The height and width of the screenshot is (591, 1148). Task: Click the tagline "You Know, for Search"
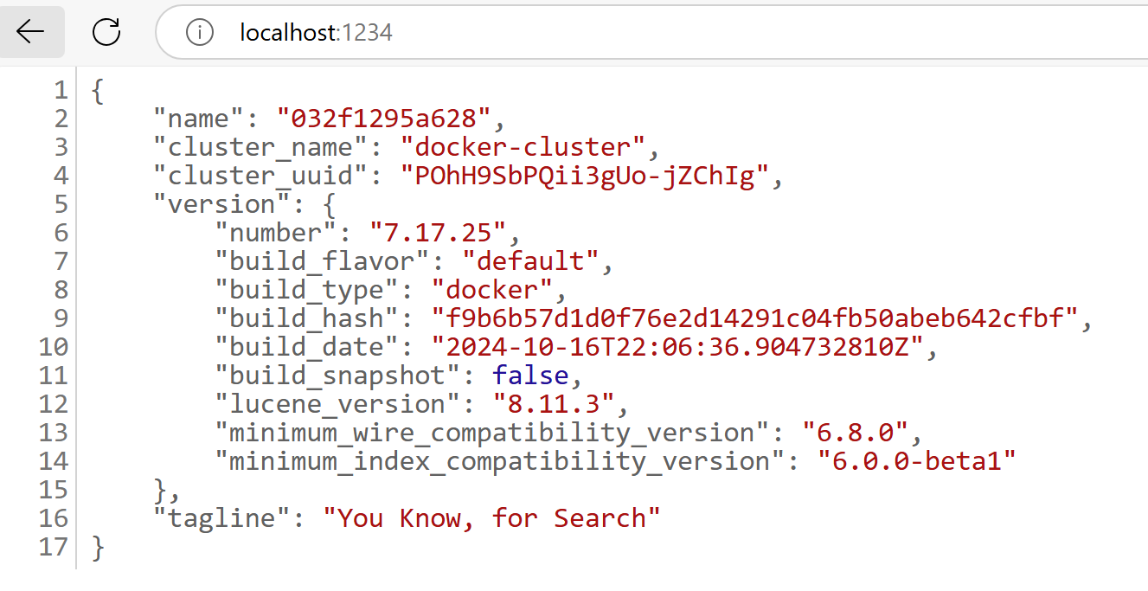point(491,517)
